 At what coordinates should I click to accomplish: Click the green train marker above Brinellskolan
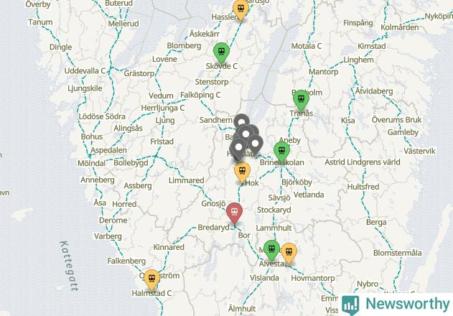pyautogui.click(x=281, y=152)
